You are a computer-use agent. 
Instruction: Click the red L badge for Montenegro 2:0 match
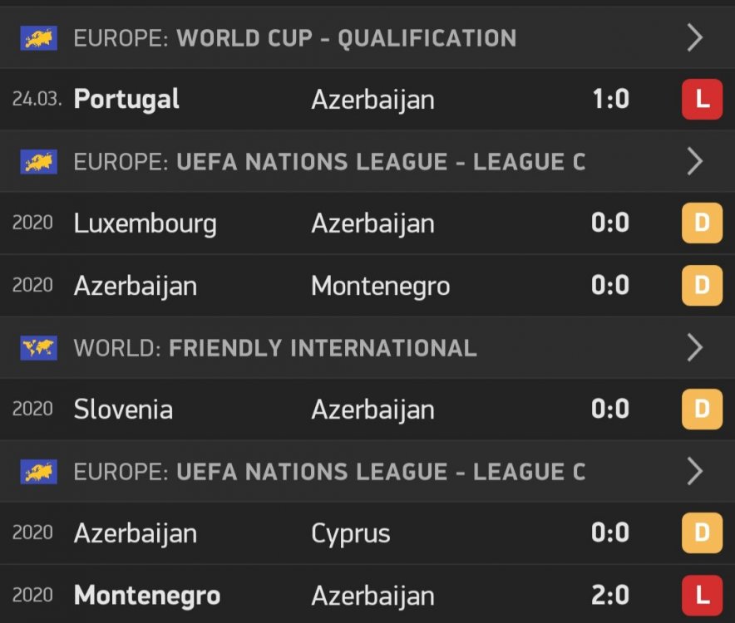point(702,596)
